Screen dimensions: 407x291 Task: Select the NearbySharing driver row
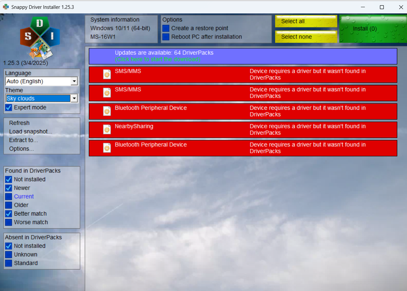tap(243, 130)
